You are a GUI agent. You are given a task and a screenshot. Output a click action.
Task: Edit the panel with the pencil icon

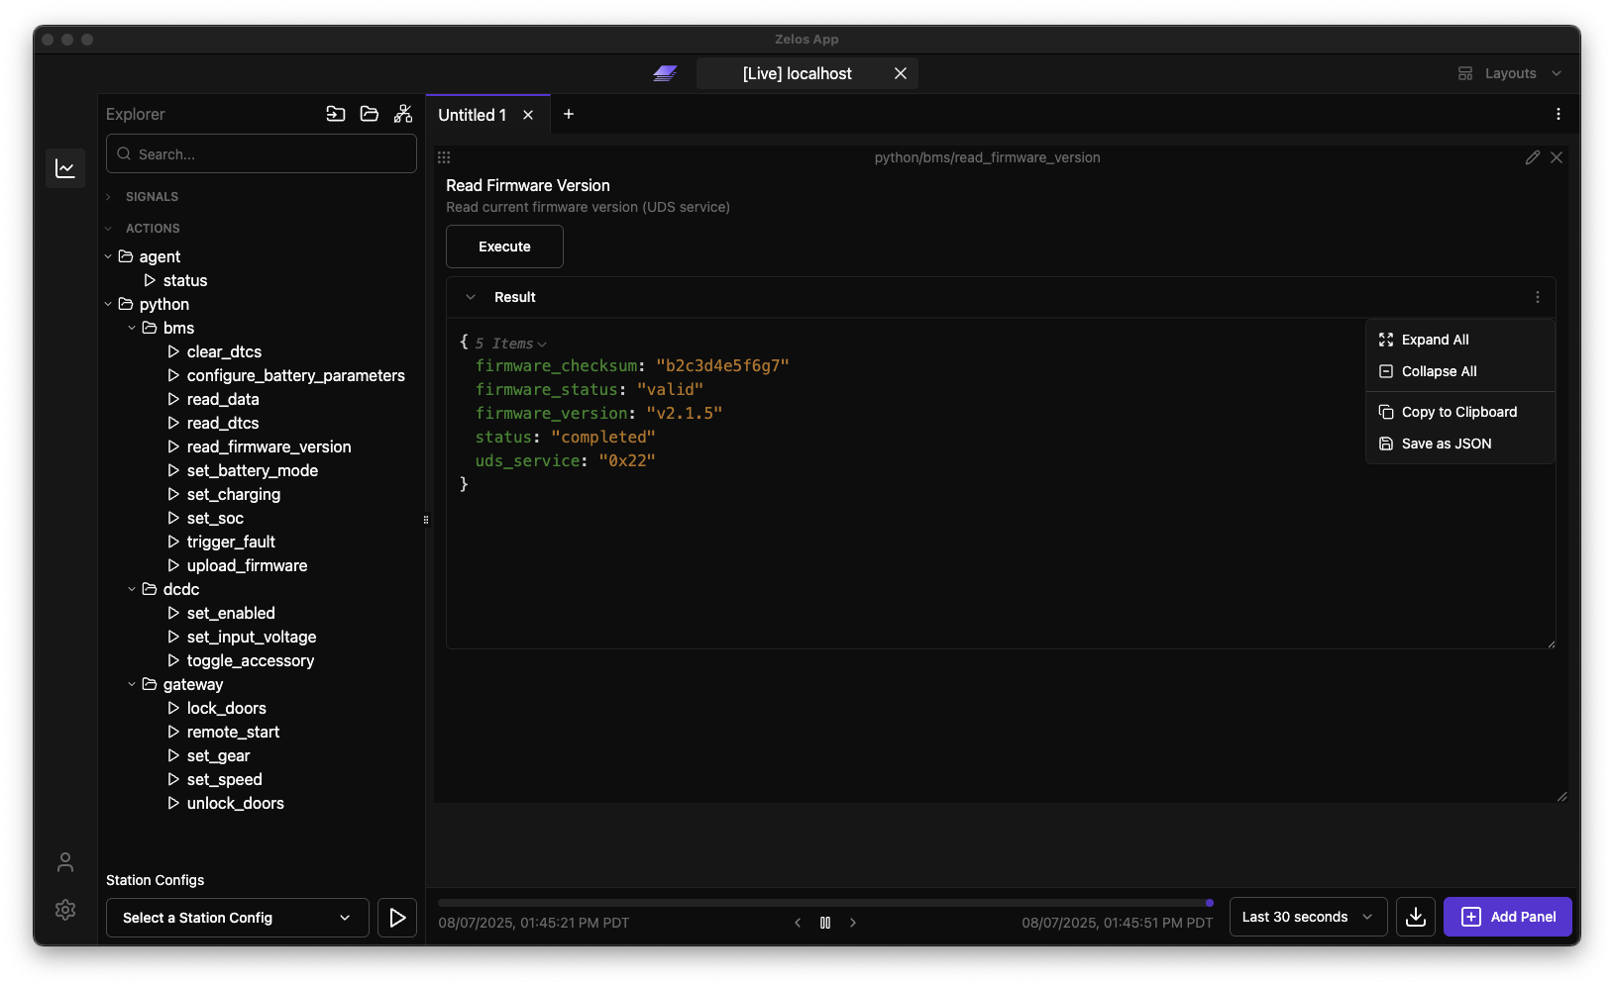pyautogui.click(x=1533, y=157)
